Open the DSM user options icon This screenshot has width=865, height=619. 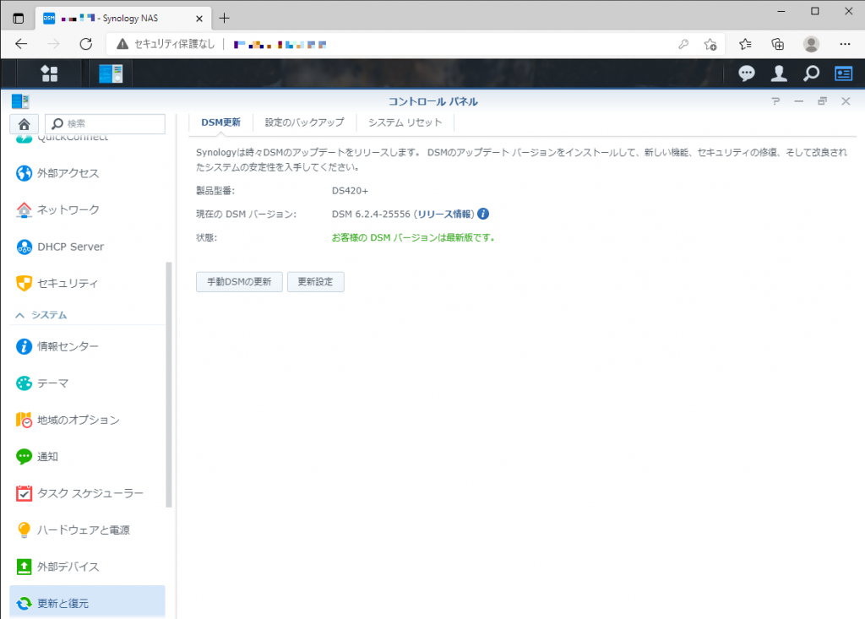pyautogui.click(x=779, y=73)
